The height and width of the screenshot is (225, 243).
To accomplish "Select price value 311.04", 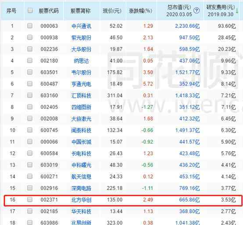I will click(114, 96).
